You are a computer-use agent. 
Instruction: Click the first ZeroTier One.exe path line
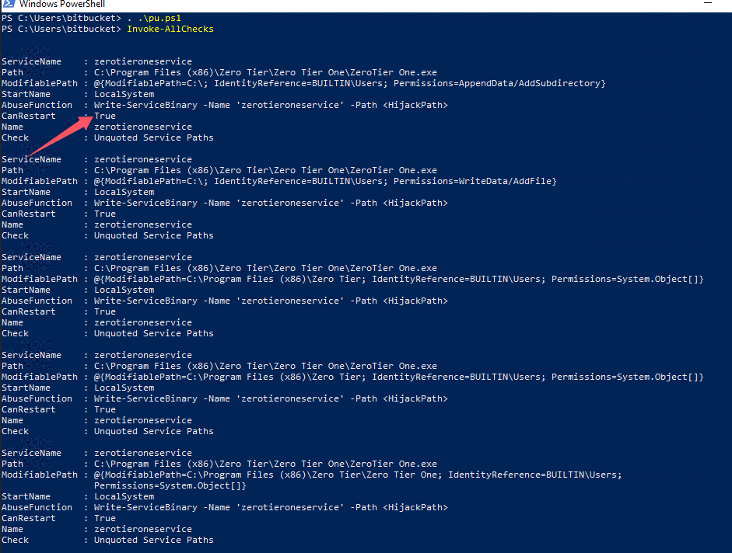click(x=267, y=72)
